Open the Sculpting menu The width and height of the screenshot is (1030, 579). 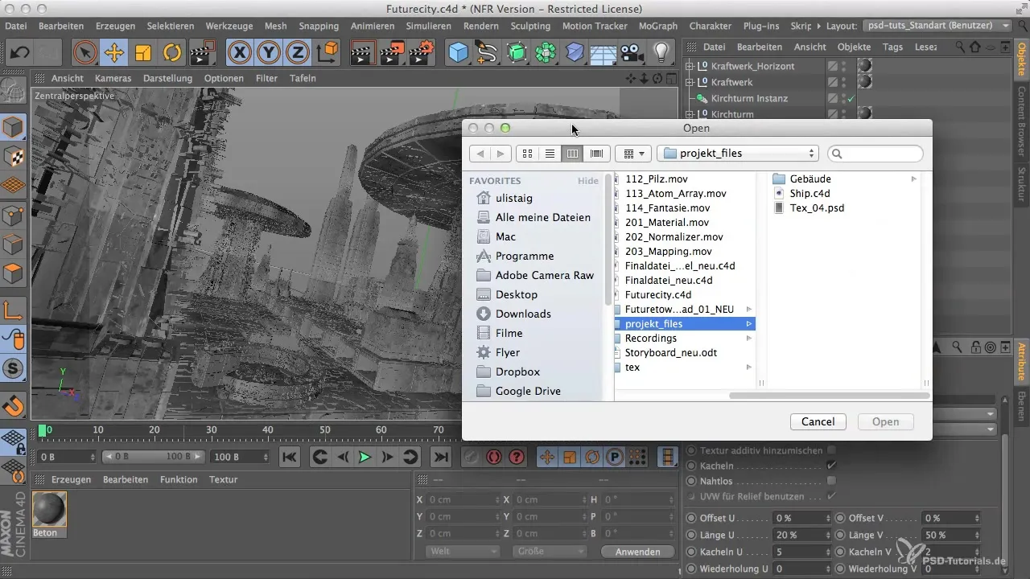(x=530, y=26)
